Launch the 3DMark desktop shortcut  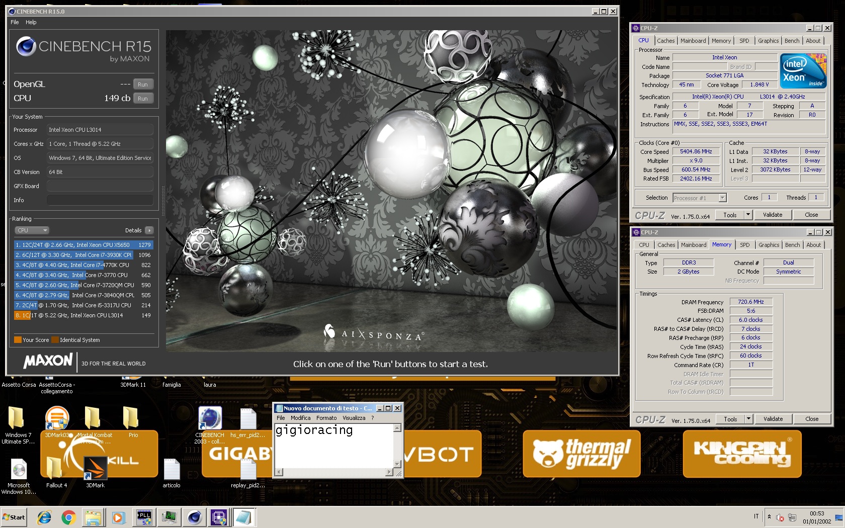tap(95, 473)
